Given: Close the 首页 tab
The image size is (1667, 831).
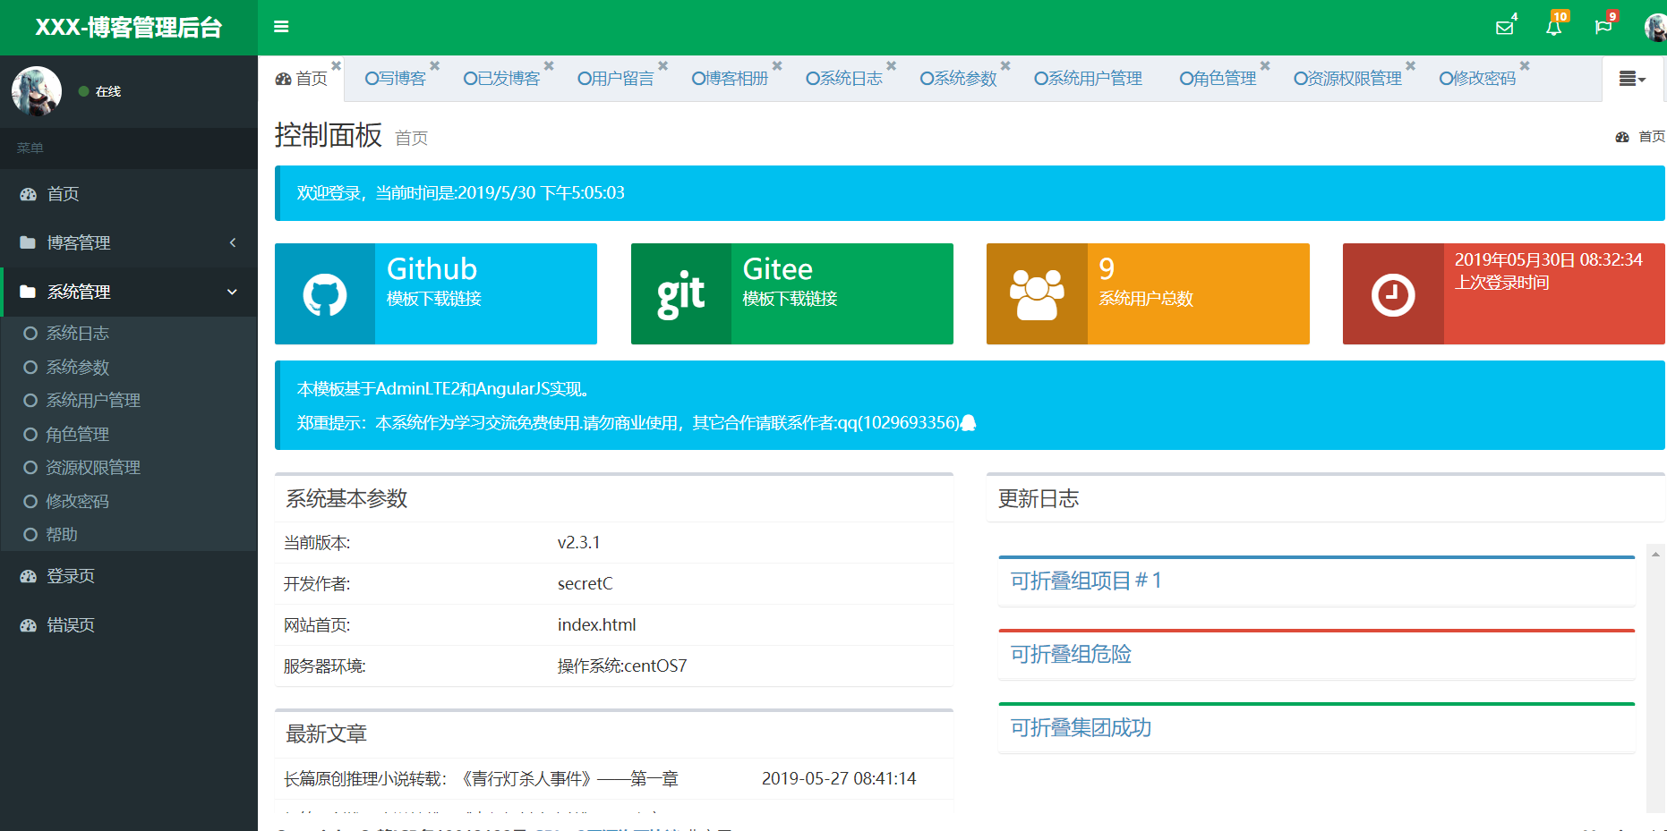Looking at the screenshot, I should (337, 65).
